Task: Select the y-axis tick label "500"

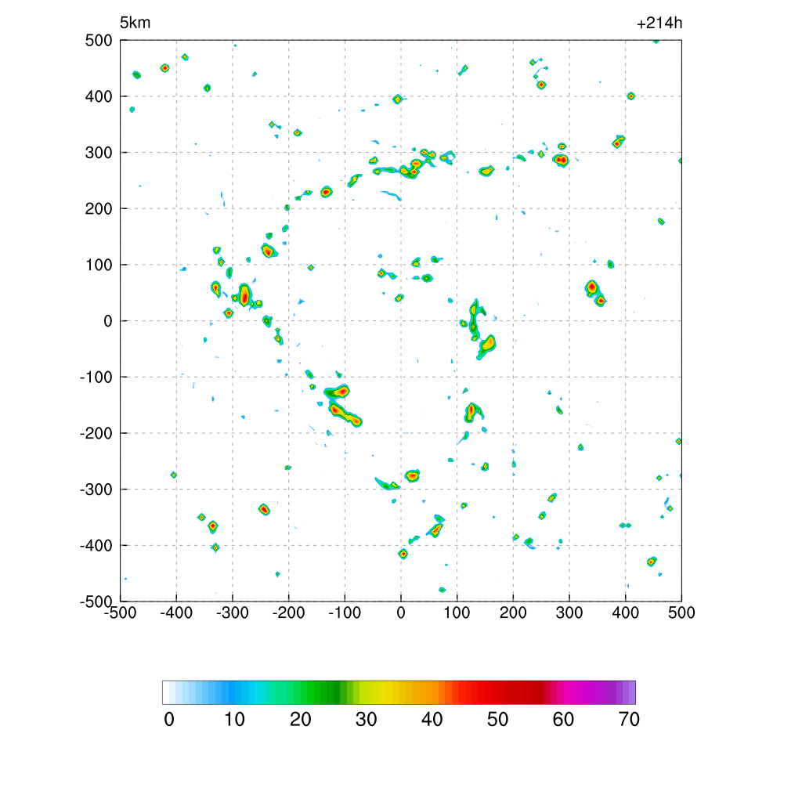Action: coord(99,41)
